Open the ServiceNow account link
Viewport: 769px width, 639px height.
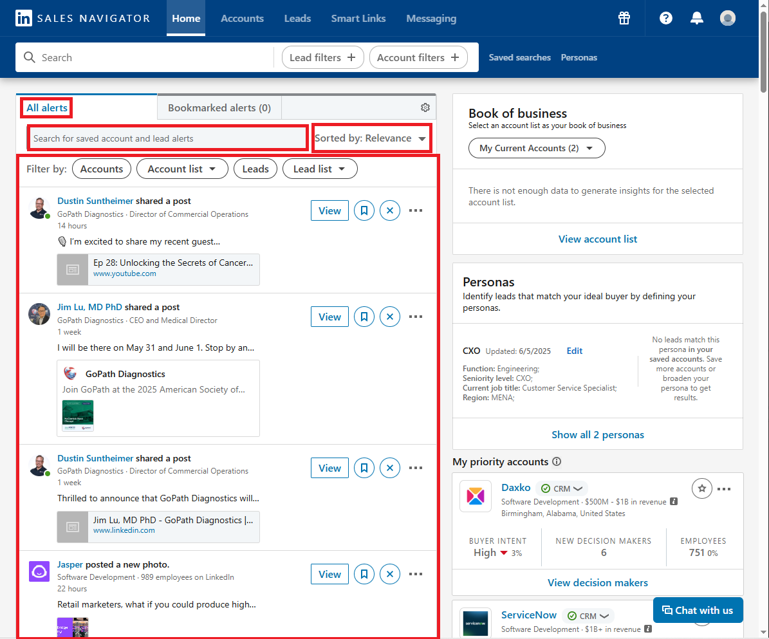pyautogui.click(x=529, y=615)
